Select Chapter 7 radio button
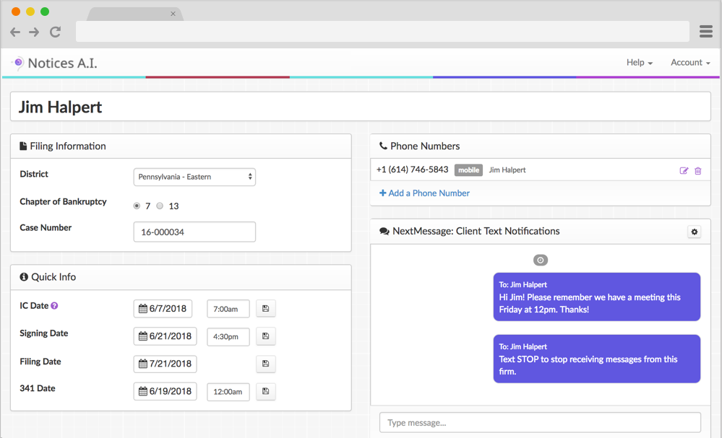Image resolution: width=722 pixels, height=438 pixels. click(x=137, y=206)
